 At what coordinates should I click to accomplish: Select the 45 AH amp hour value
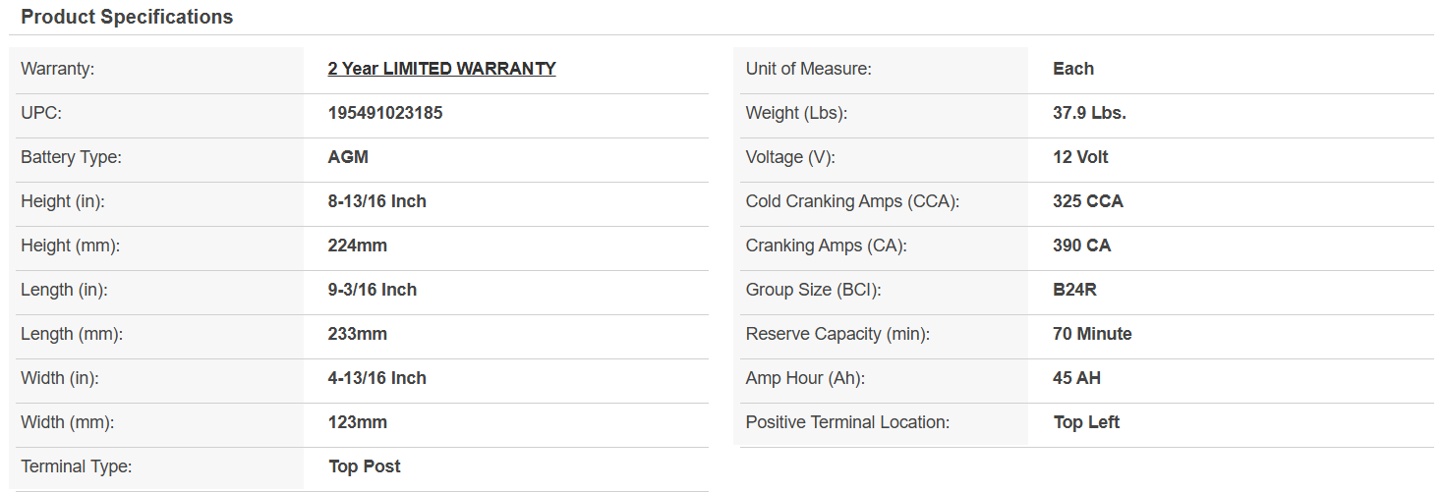click(x=1076, y=378)
